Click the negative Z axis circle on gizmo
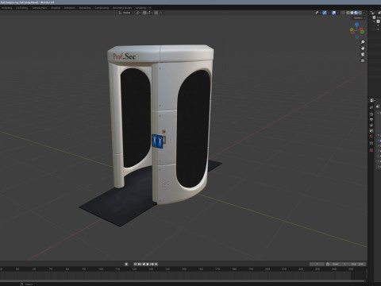Image resolution: width=381 pixels, height=286 pixels. click(x=357, y=37)
